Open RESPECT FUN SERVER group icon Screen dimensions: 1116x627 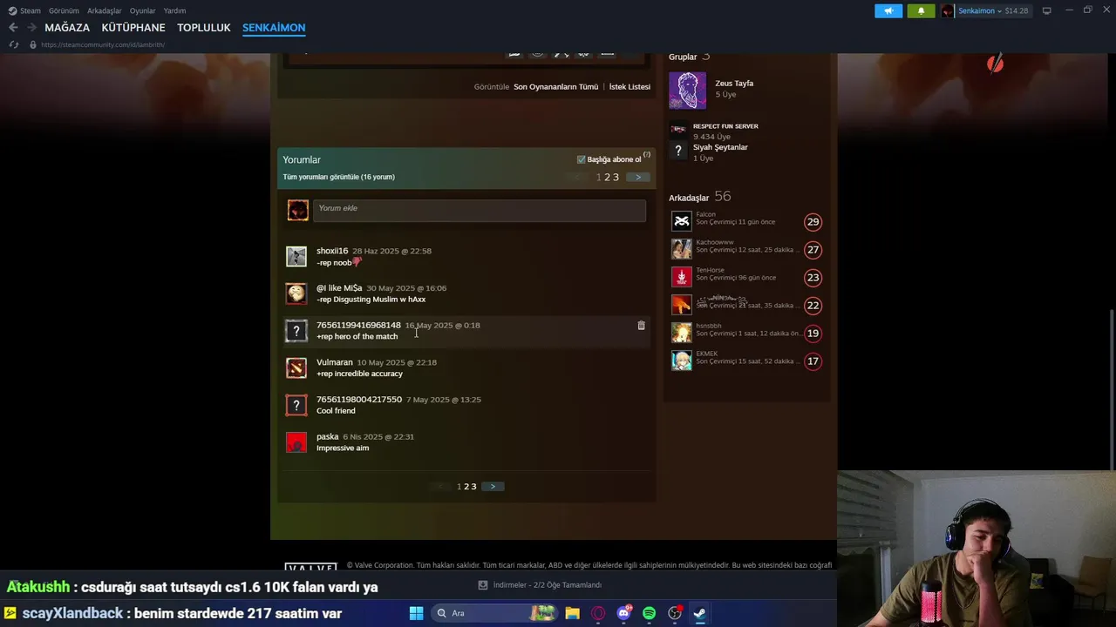(678, 129)
